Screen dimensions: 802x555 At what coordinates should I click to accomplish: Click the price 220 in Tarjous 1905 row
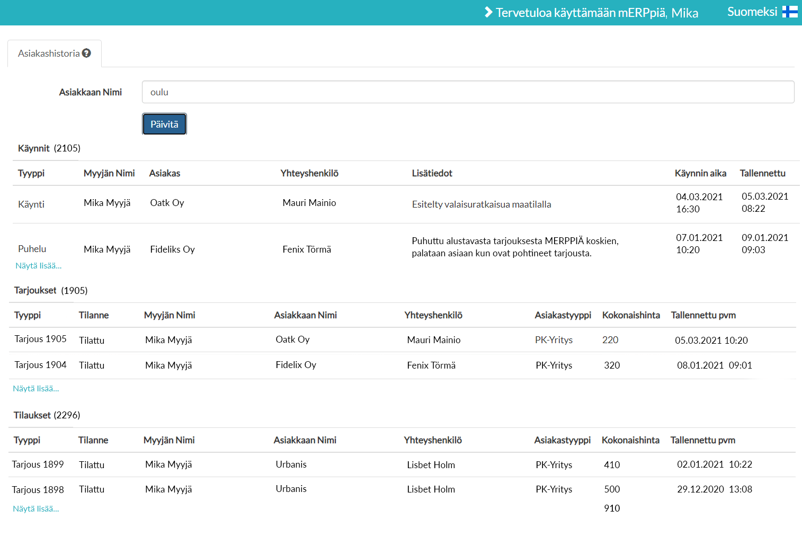[610, 340]
